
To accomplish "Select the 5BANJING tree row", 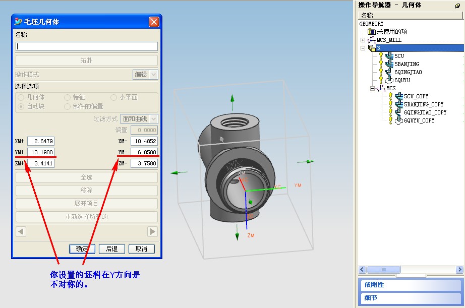I will pyautogui.click(x=406, y=64).
